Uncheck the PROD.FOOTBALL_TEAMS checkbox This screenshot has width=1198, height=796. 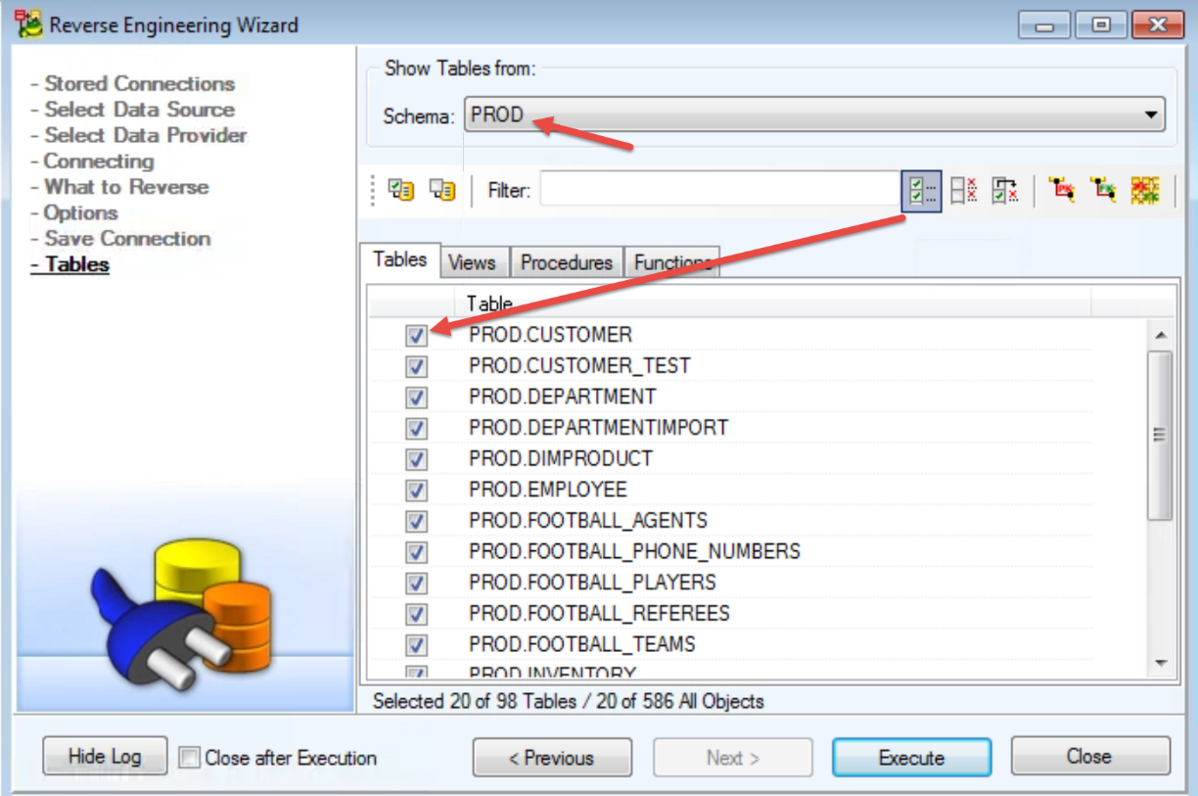click(x=417, y=645)
